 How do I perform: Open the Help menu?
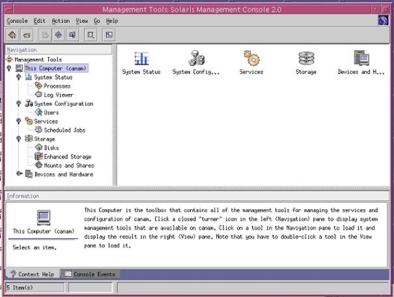[112, 21]
